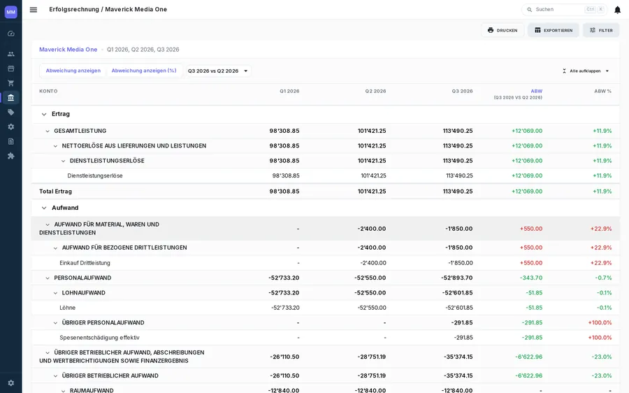Open the shopping cart icon in sidebar
629x393 pixels.
coord(10,83)
